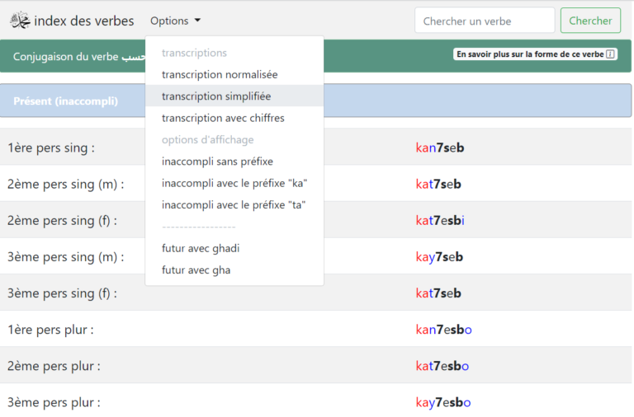Click the Chercher un verbe search field

[485, 21]
